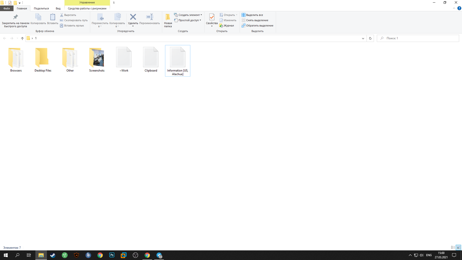Collapse the ribbon with chevron
The height and width of the screenshot is (260, 462).
coord(454,8)
